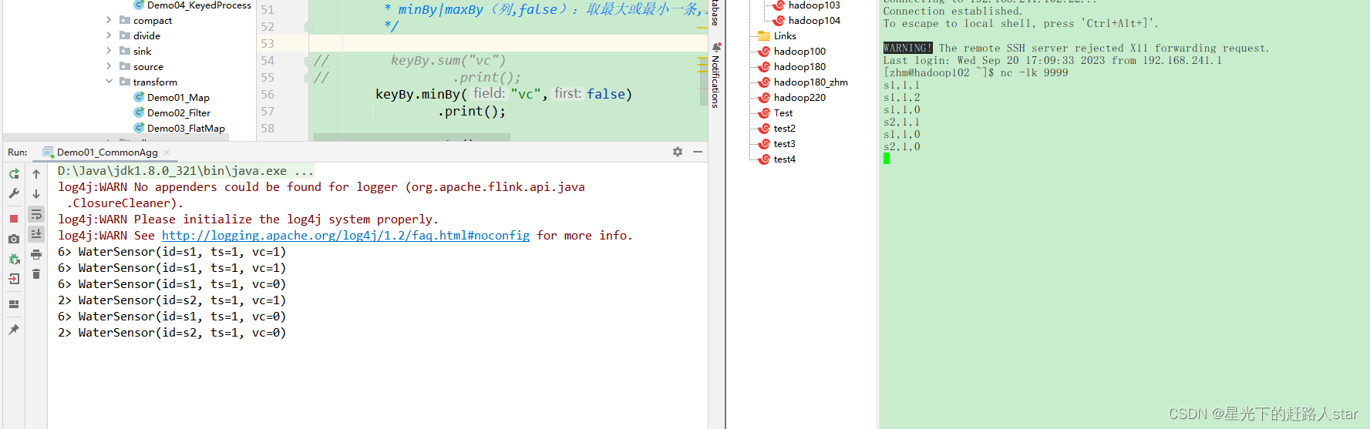Select the transform folder in project tree

[x=154, y=82]
